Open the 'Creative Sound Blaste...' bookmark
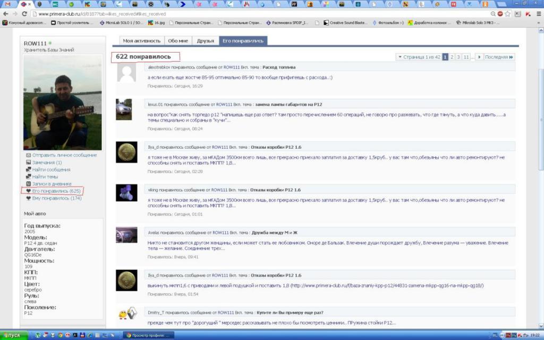 pyautogui.click(x=345, y=22)
